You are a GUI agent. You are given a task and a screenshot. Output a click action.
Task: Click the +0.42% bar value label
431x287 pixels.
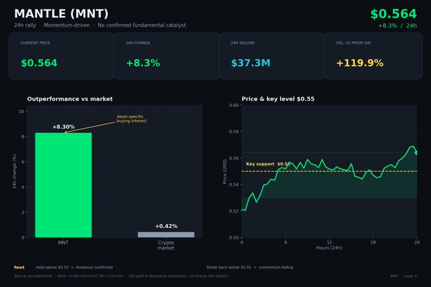click(x=166, y=226)
